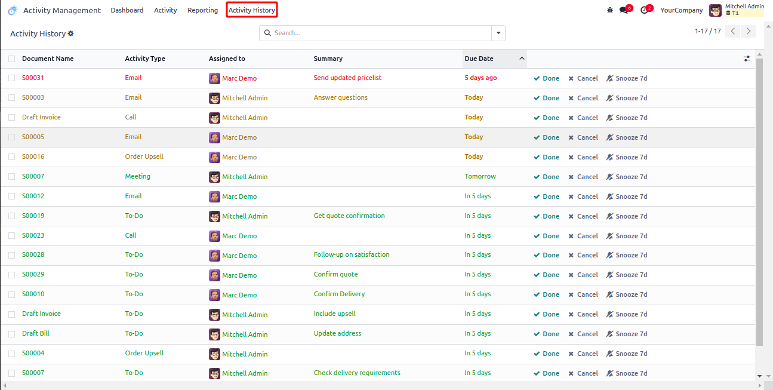
Task: Go to the previous page arrow
Action: point(733,31)
